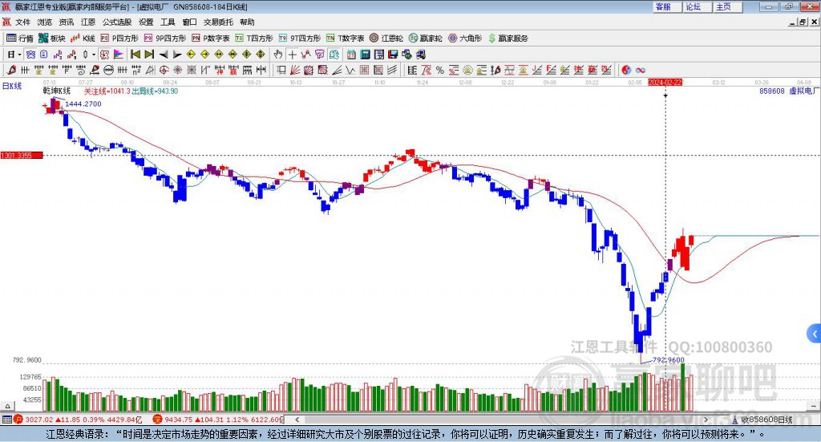Image resolution: width=821 pixels, height=442 pixels.
Task: Select the percent (%) drawing tool
Action: pos(440,70)
